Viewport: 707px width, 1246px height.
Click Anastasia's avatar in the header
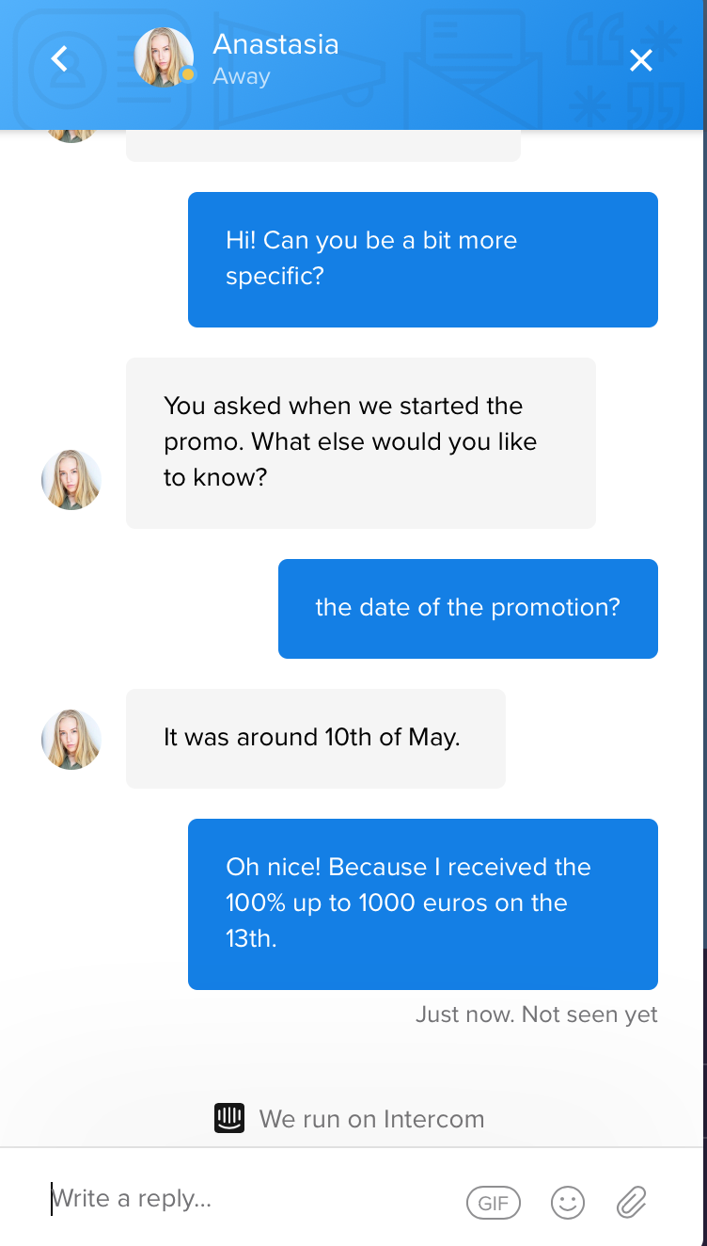pos(164,57)
